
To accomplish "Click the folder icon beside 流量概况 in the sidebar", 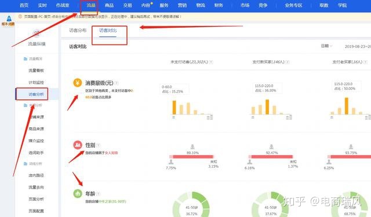I will (x=26, y=59).
